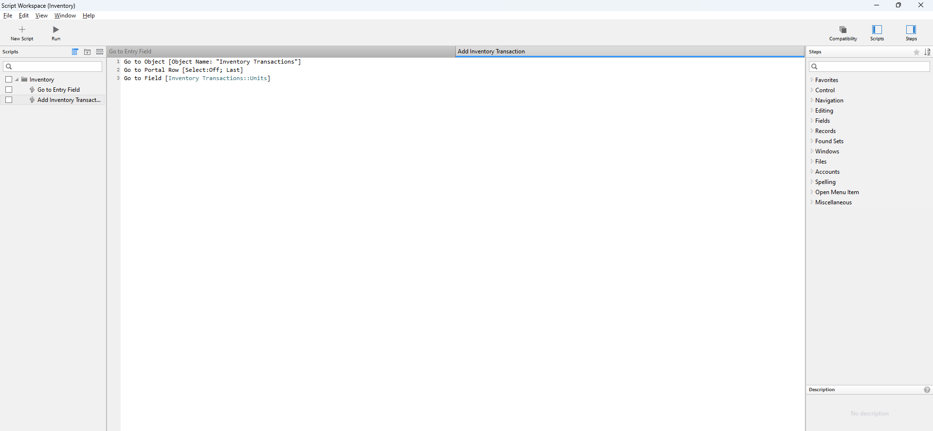
Task: Expand the Files step category
Action: click(x=812, y=161)
